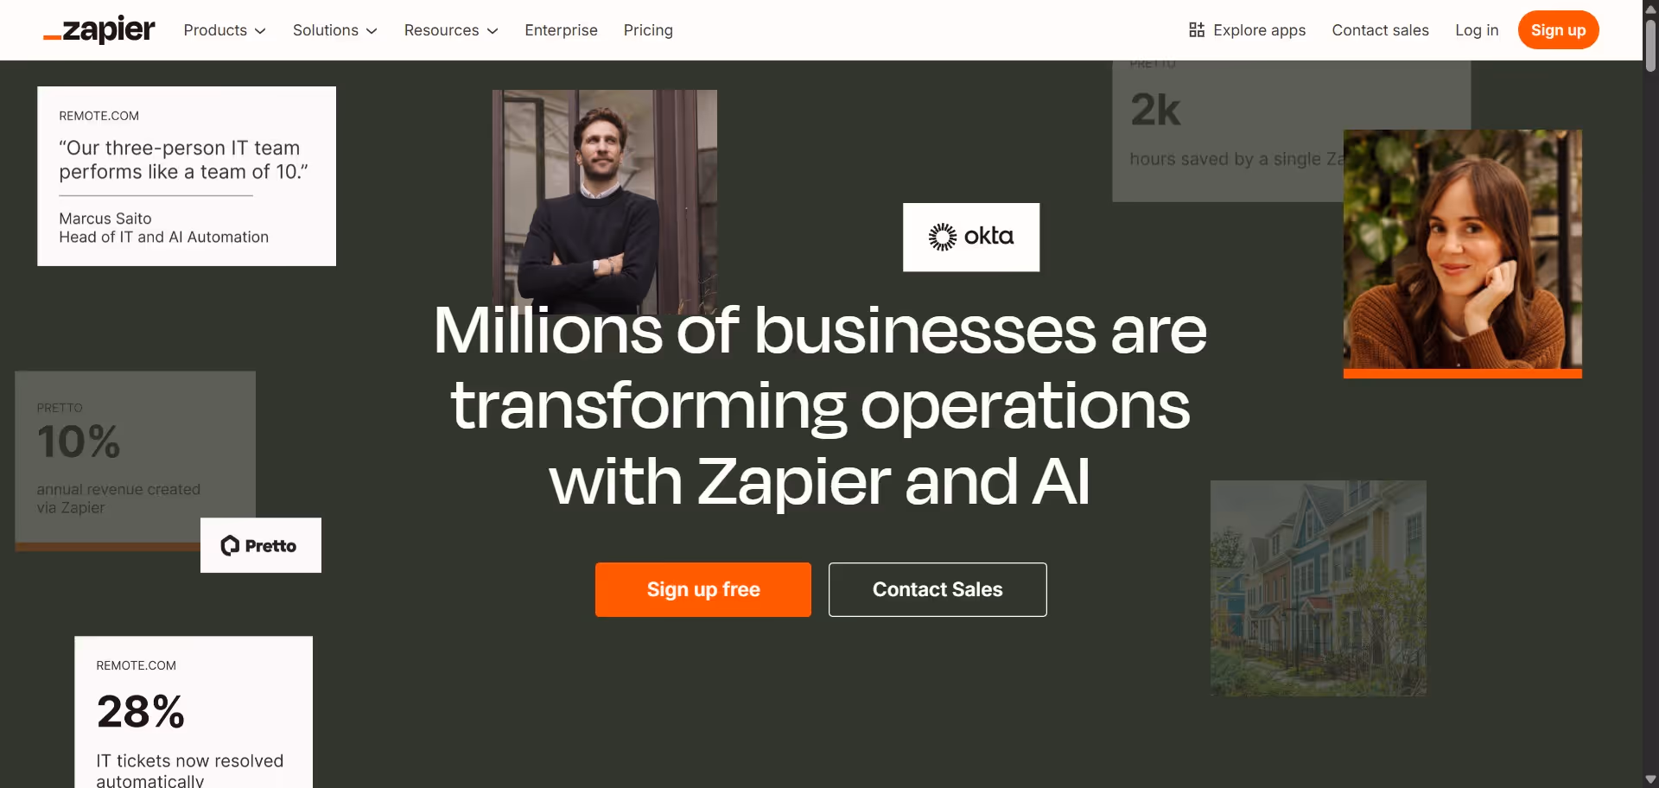Open the Enterprise menu item
Screen dimensions: 1659x788
point(561,30)
